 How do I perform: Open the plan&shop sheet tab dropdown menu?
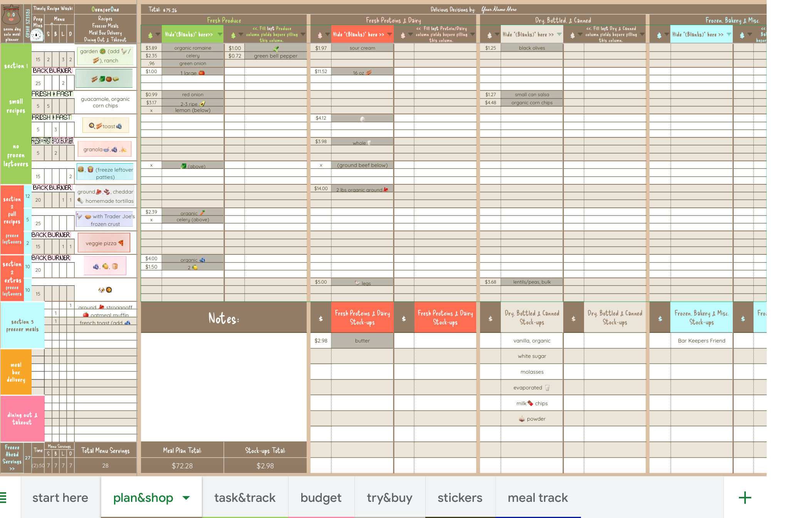click(186, 497)
